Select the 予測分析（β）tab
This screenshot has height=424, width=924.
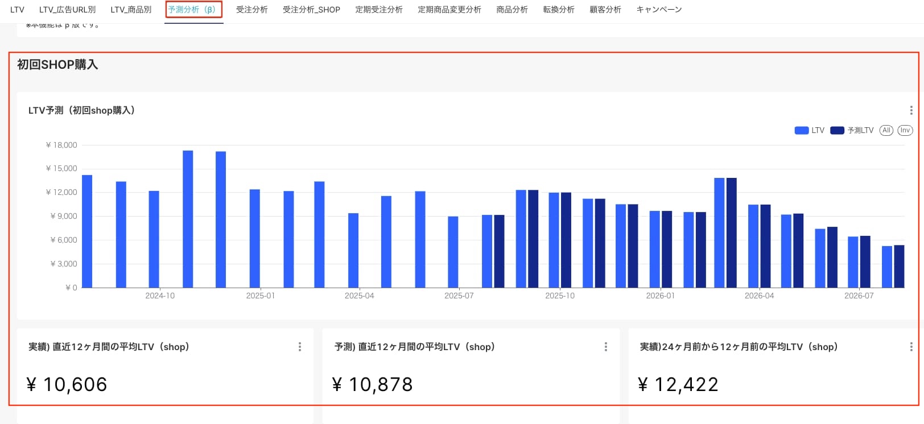click(x=193, y=10)
